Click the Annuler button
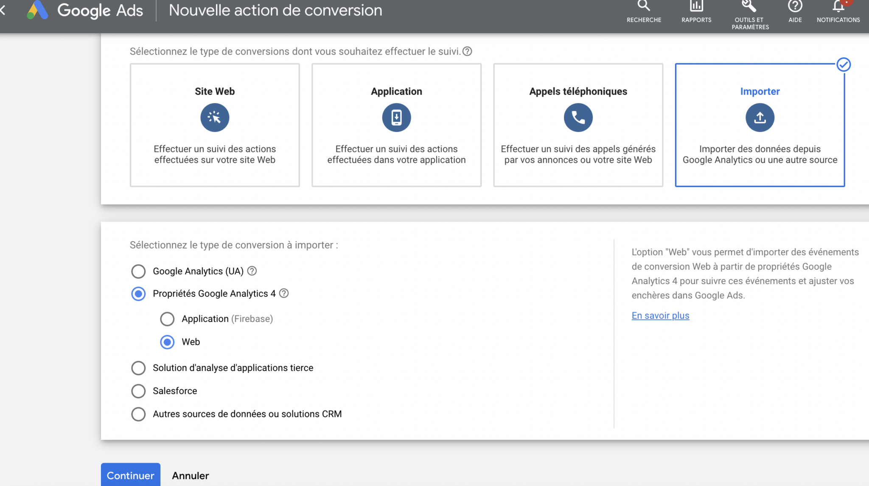This screenshot has width=869, height=486. click(x=191, y=475)
